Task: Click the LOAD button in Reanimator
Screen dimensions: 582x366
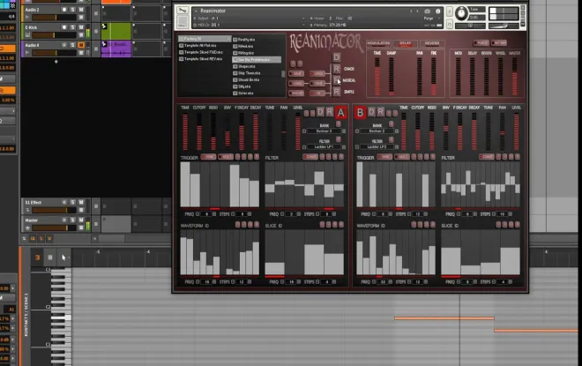Action: tap(296, 84)
